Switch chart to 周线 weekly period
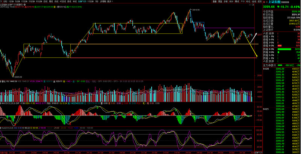Image resolution: width=301 pixels, height=154 pixels. click(x=51, y=1)
